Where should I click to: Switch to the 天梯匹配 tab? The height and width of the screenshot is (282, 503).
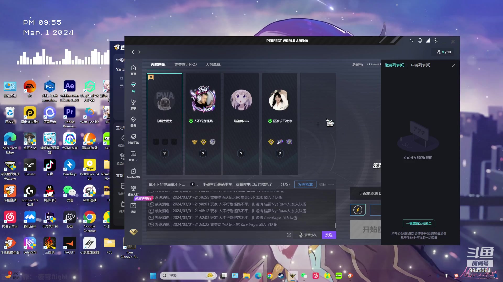coord(158,64)
